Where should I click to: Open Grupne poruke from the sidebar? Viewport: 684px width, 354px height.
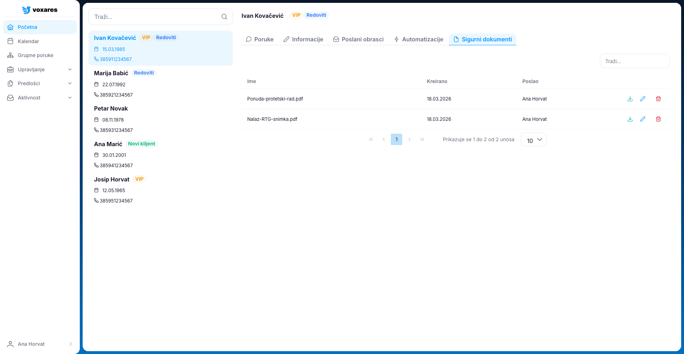click(35, 55)
